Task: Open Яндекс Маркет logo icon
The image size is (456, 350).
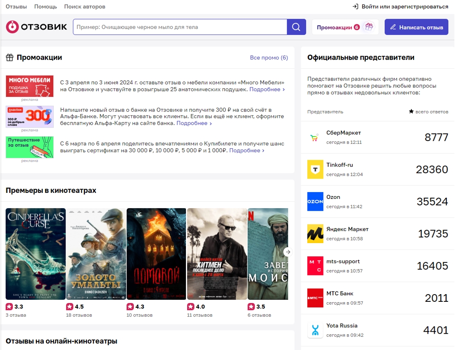Action: pyautogui.click(x=315, y=233)
